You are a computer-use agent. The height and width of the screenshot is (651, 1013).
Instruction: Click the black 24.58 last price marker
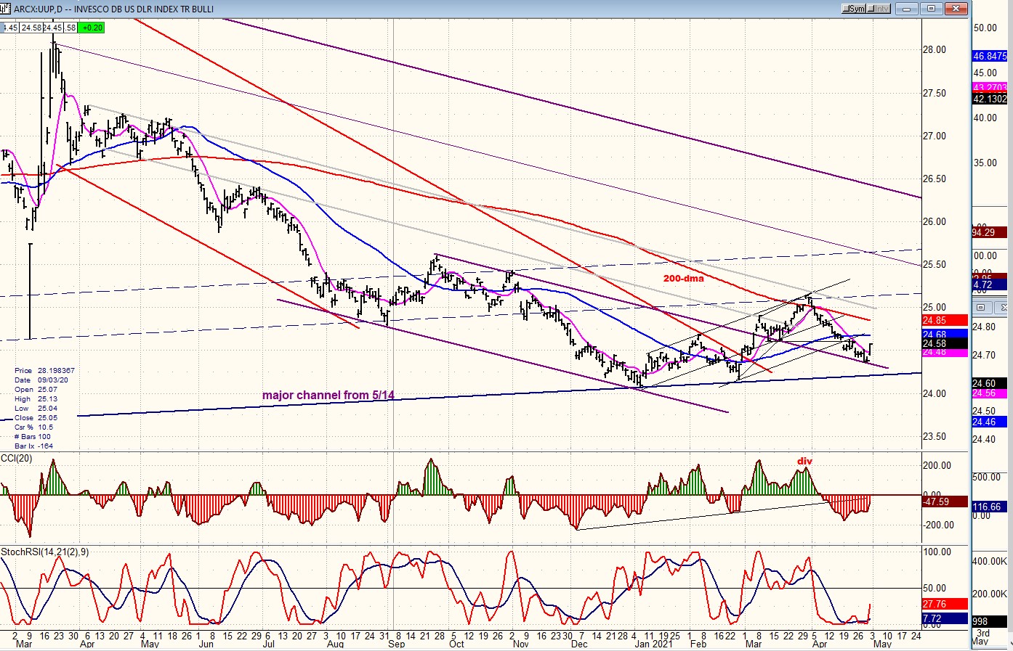tap(945, 343)
